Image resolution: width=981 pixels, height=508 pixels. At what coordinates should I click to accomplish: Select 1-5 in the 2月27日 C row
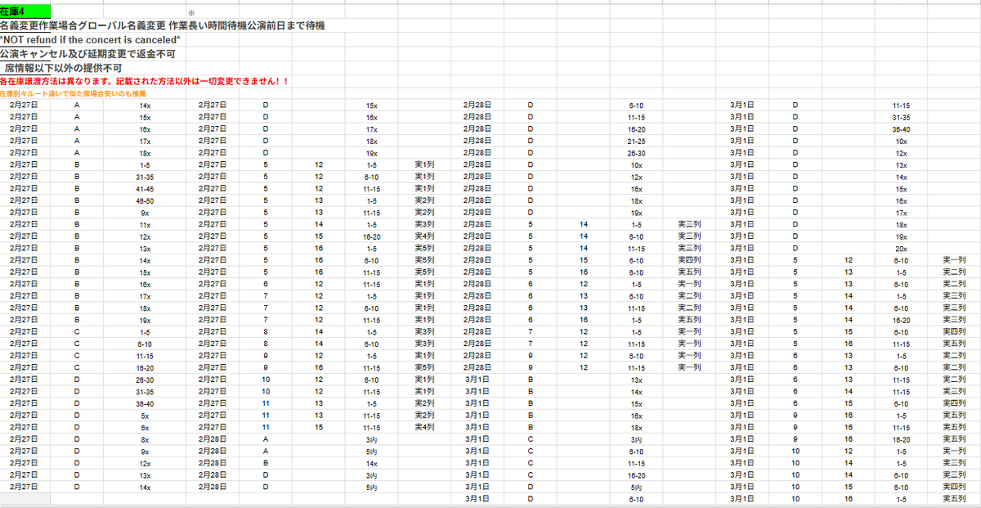click(x=144, y=331)
